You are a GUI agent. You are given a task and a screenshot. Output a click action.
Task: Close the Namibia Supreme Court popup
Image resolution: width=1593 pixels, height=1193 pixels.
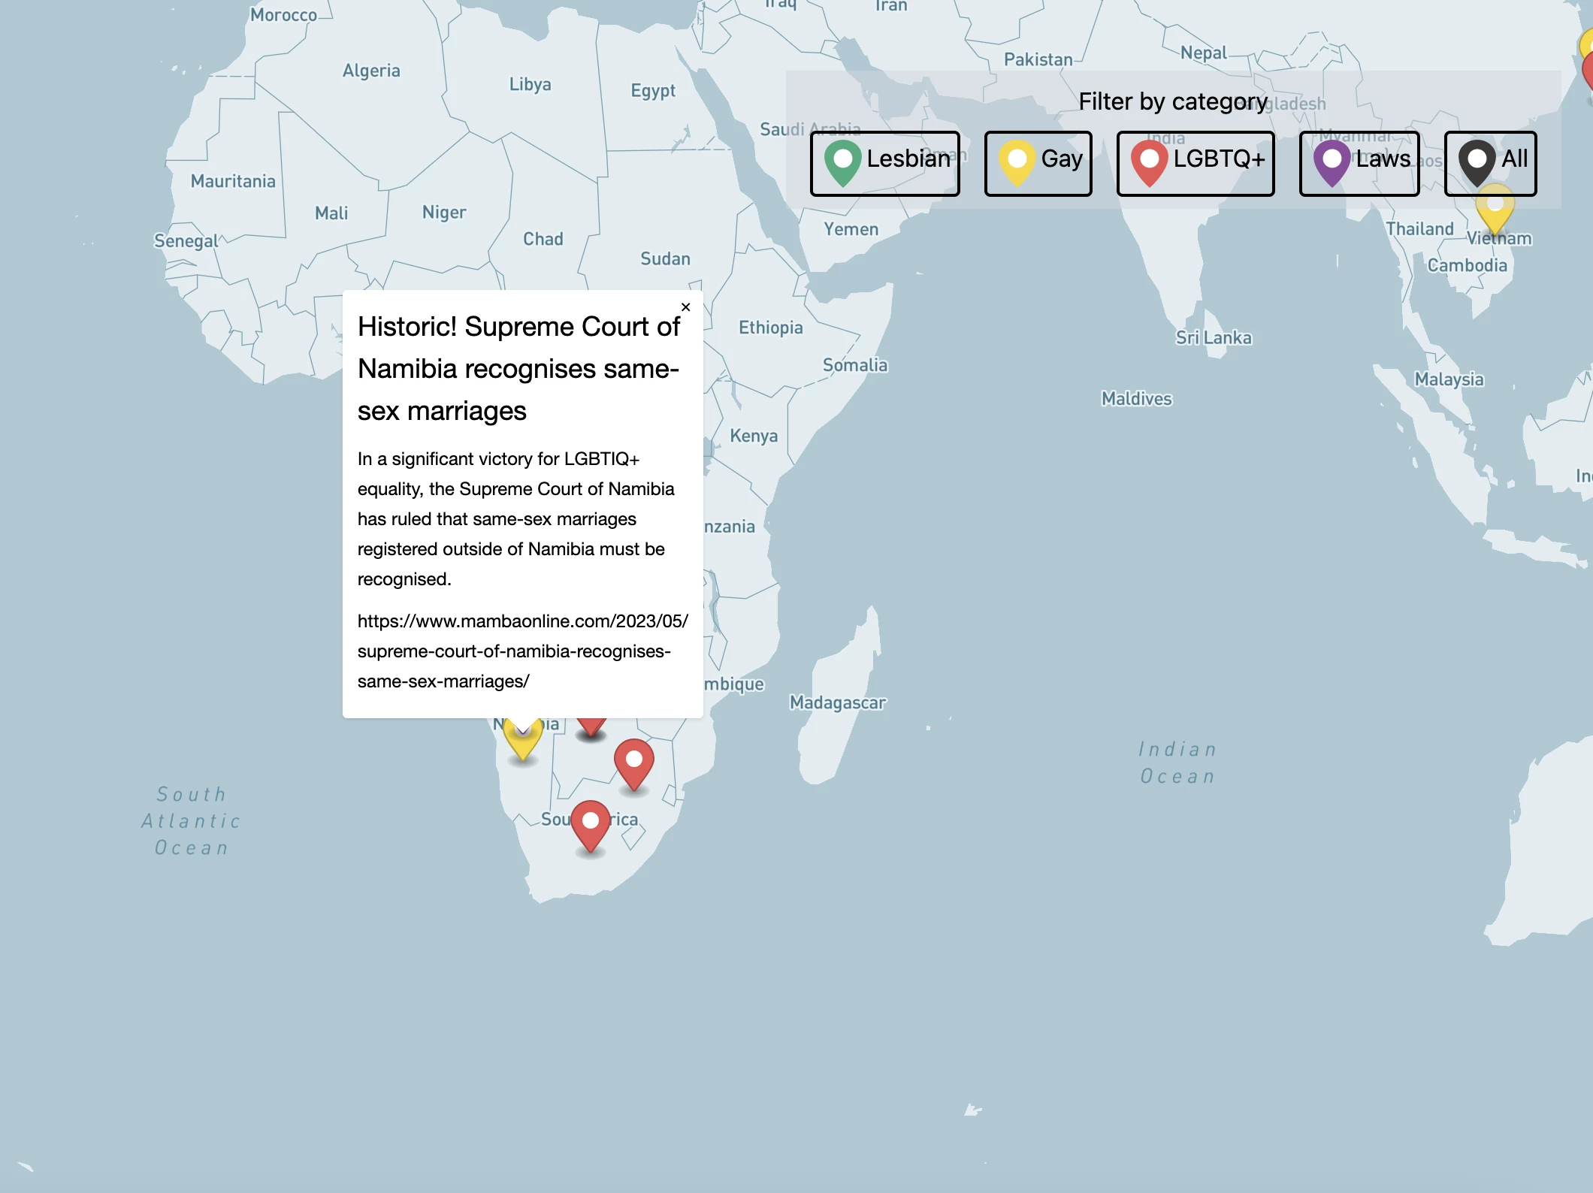point(685,307)
